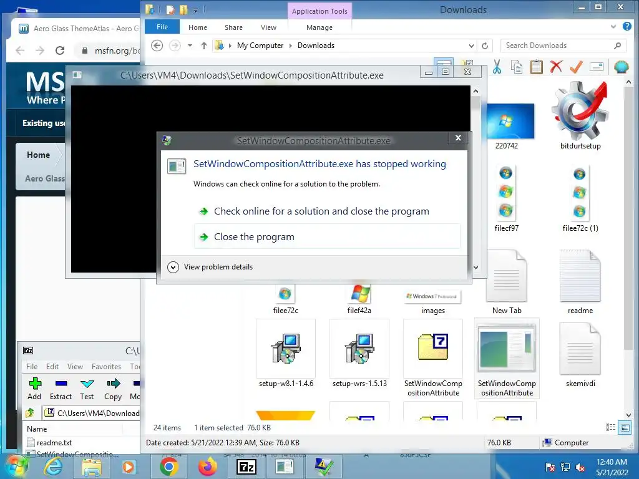Click the 7-Zip Extract icon
This screenshot has height=479, width=639.
[61, 384]
